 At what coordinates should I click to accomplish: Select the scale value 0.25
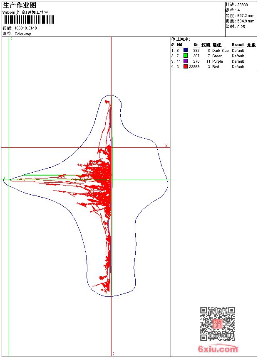point(241,27)
